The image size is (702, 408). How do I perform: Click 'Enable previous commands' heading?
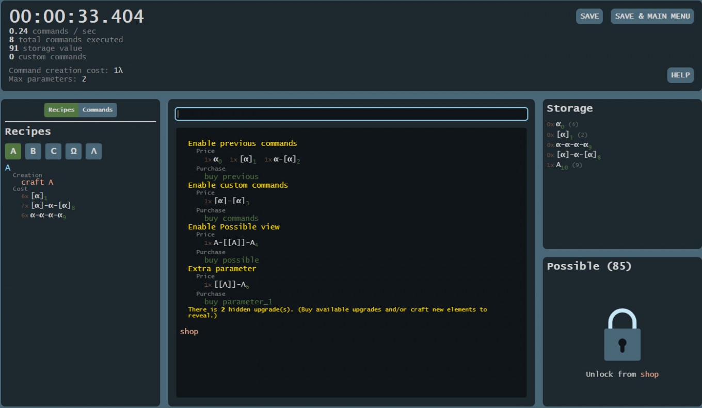[243, 143]
